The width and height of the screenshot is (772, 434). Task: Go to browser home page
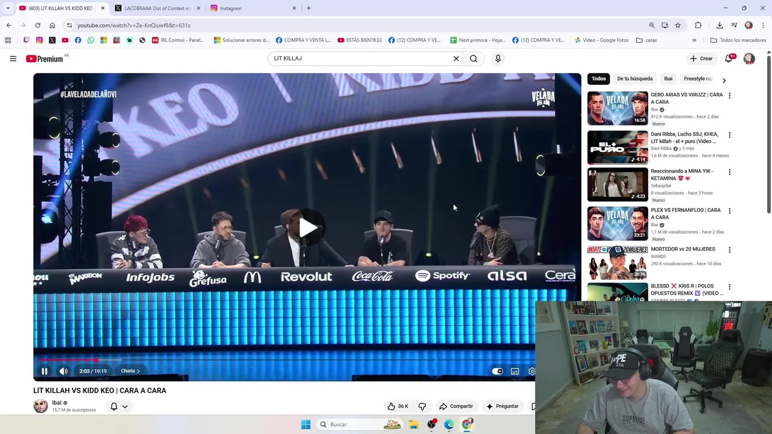pyautogui.click(x=52, y=25)
